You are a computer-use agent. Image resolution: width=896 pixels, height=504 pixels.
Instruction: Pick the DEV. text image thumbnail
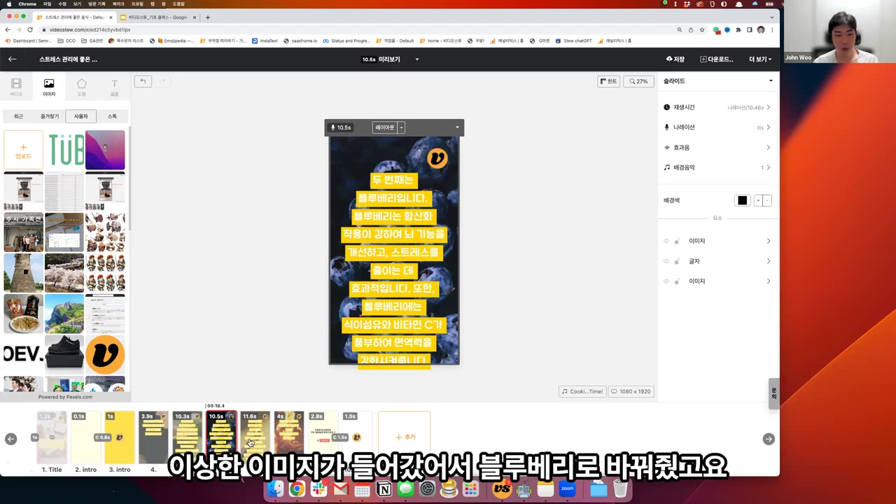[23, 354]
